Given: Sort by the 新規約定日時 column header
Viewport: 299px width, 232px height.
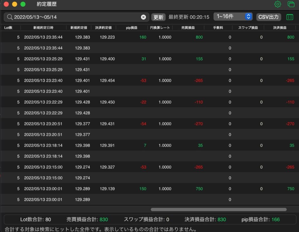Looking at the screenshot, I should click(x=43, y=28).
